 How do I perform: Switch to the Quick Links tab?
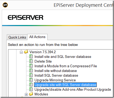[x=17, y=37]
